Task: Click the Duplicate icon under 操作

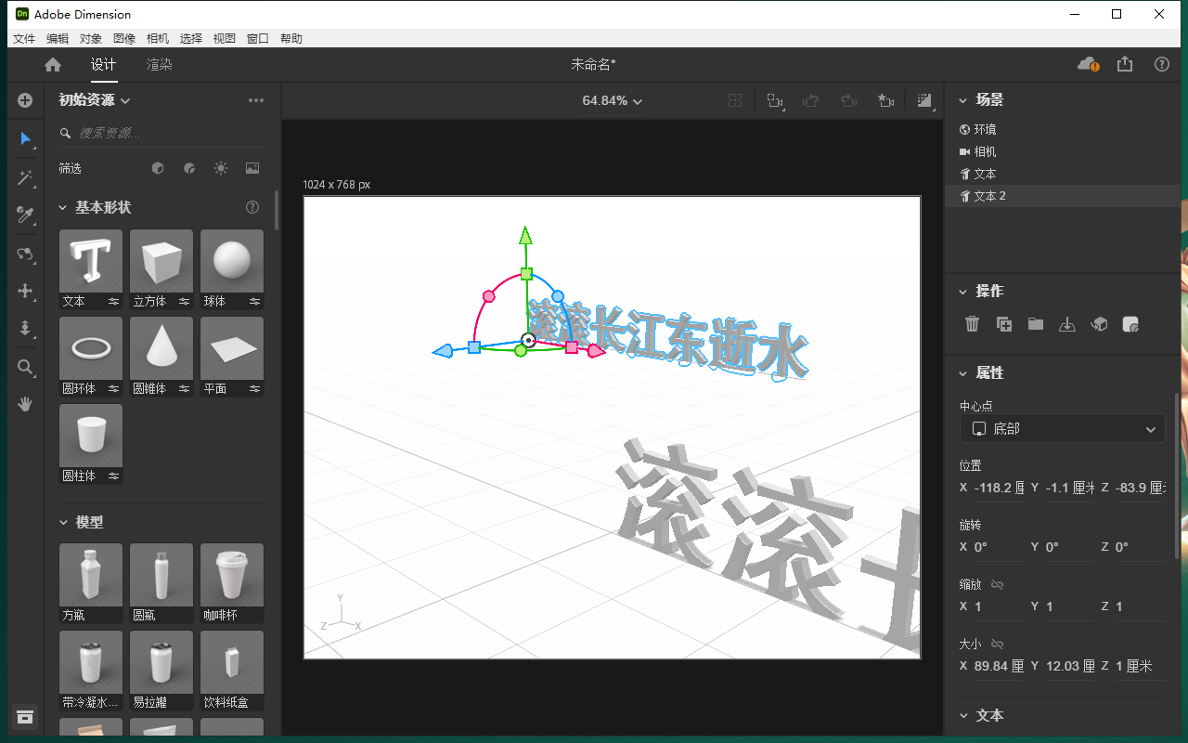Action: (x=1004, y=324)
